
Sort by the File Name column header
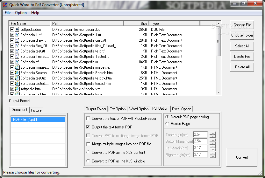pyautogui.click(x=29, y=23)
